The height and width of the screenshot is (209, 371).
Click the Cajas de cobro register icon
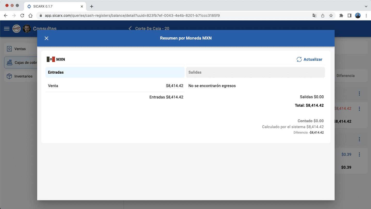pos(10,63)
